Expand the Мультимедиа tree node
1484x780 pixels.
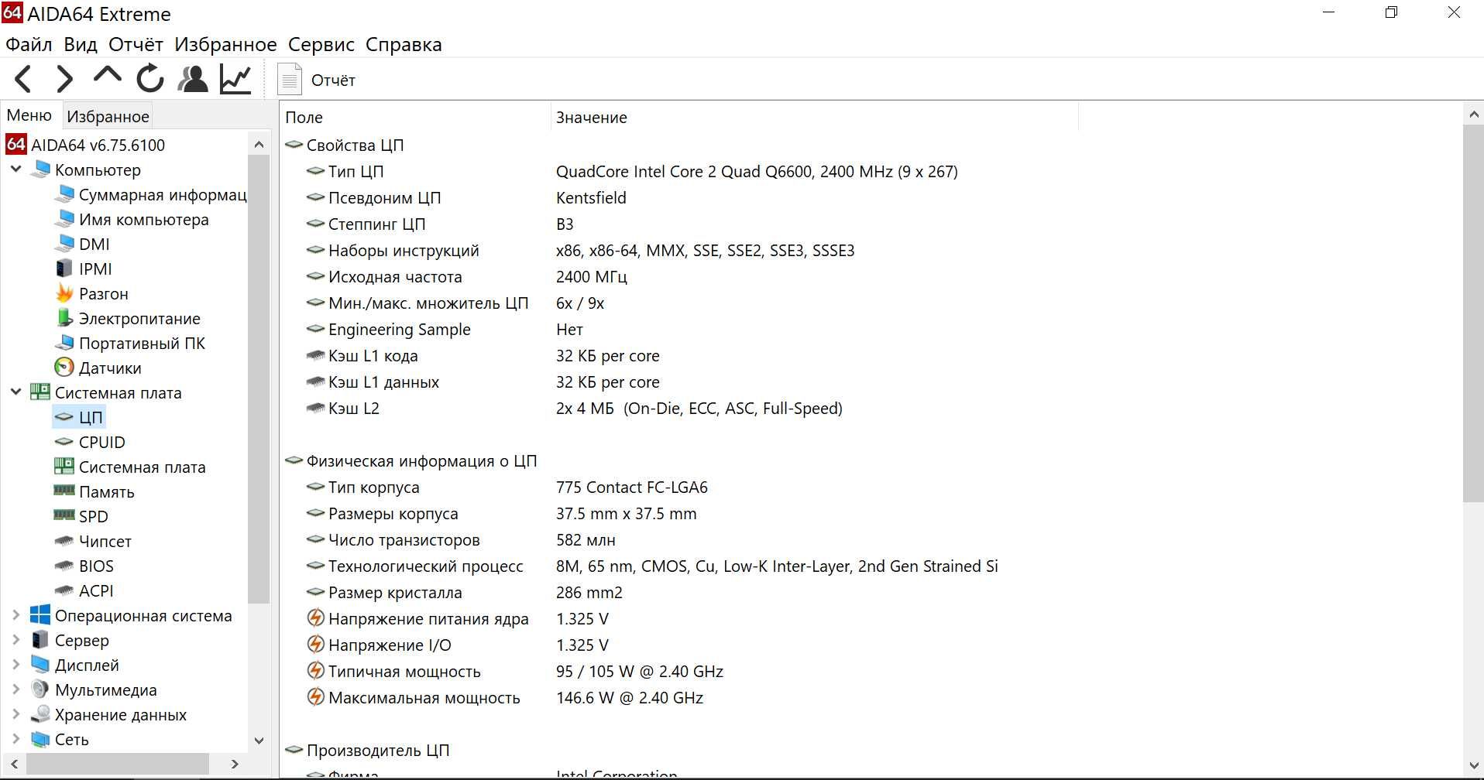pyautogui.click(x=15, y=689)
